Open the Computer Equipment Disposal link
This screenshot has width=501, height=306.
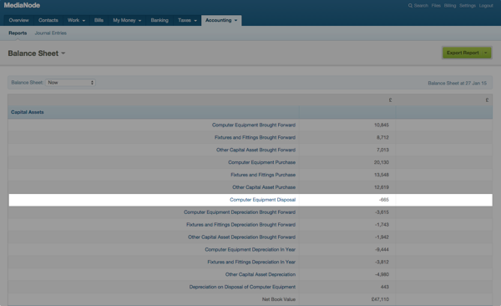262,200
